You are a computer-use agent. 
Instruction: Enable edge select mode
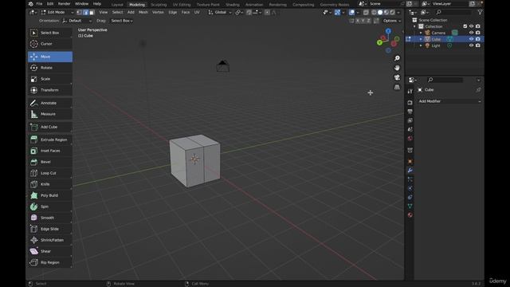pos(85,13)
